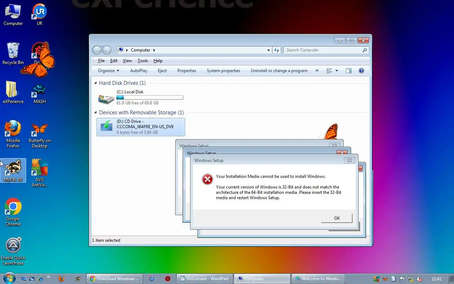Select the MyPaL 68 desktop shortcut
The image size is (454, 284).
pyautogui.click(x=13, y=171)
